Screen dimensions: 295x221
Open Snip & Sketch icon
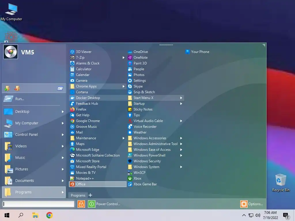(x=130, y=92)
